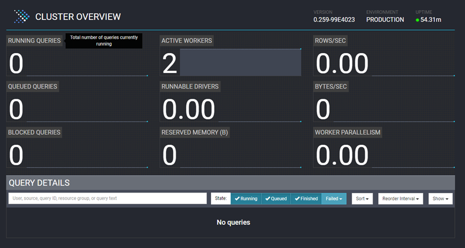This screenshot has height=248, width=465.
Task: Click the Active Workers label
Action: 187,41
